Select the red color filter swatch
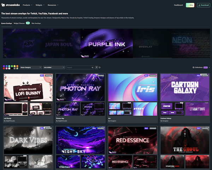The width and height of the screenshot is (212, 170). pos(4,69)
